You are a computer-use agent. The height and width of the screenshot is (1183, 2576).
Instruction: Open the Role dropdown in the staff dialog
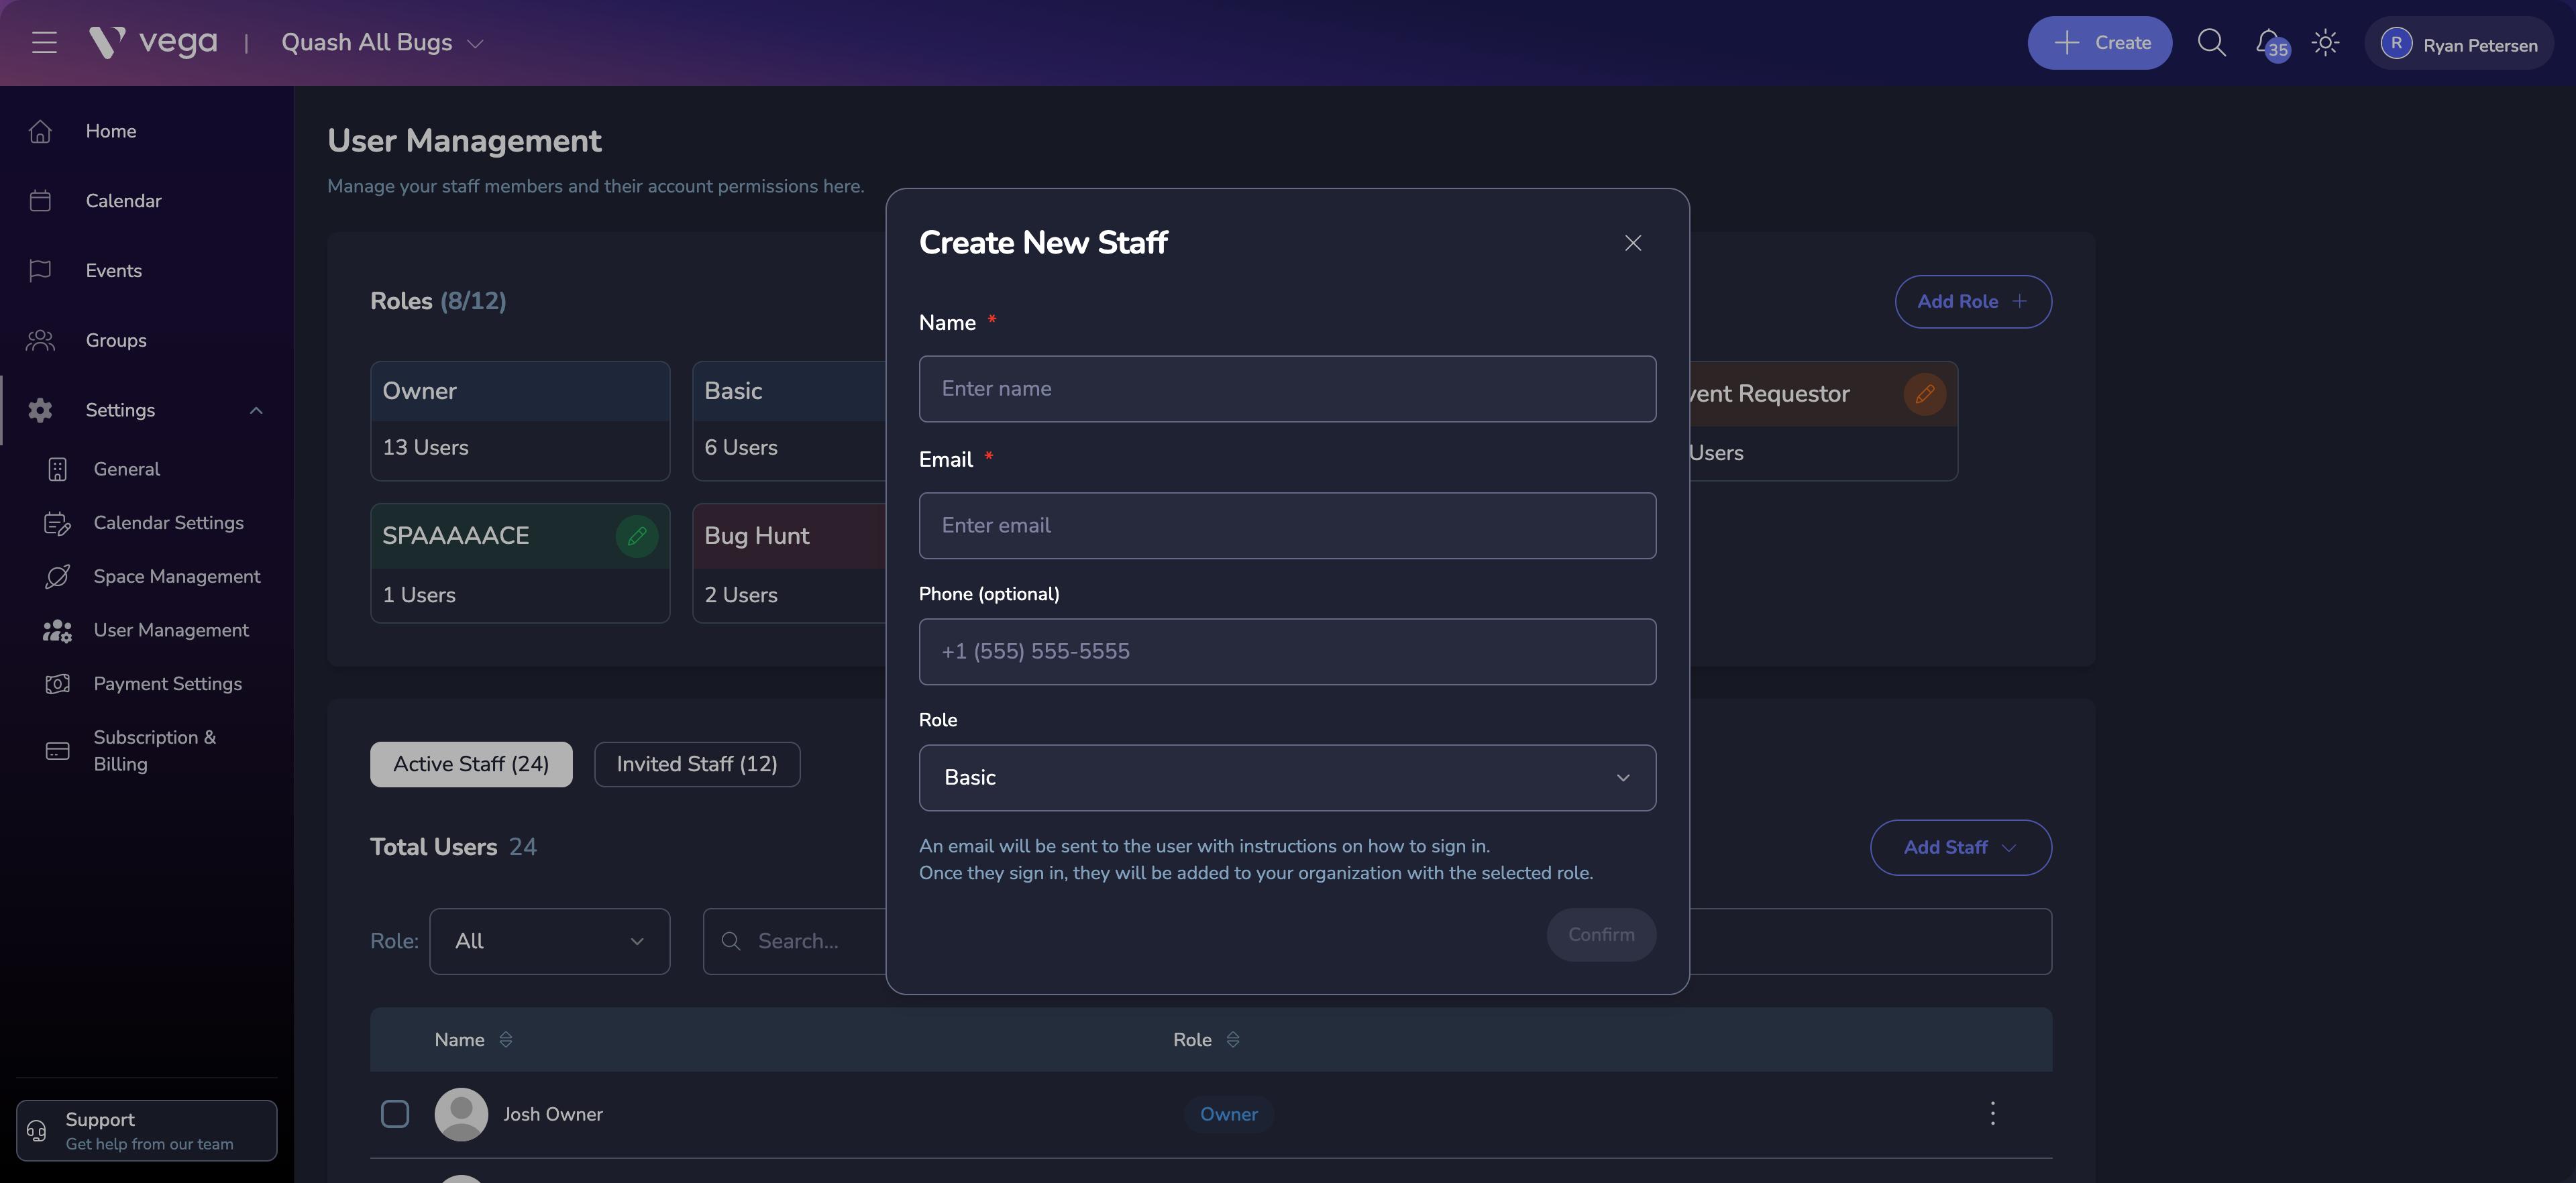(x=1287, y=777)
